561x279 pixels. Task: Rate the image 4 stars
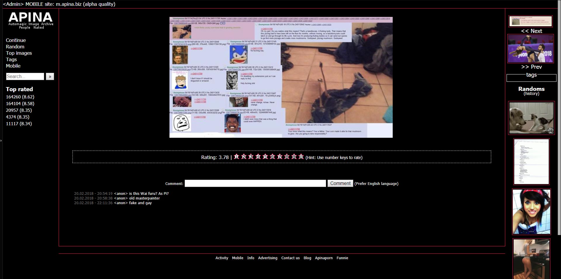coord(258,157)
